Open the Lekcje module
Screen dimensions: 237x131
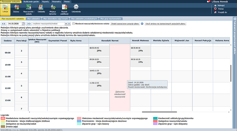click(x=5, y=10)
